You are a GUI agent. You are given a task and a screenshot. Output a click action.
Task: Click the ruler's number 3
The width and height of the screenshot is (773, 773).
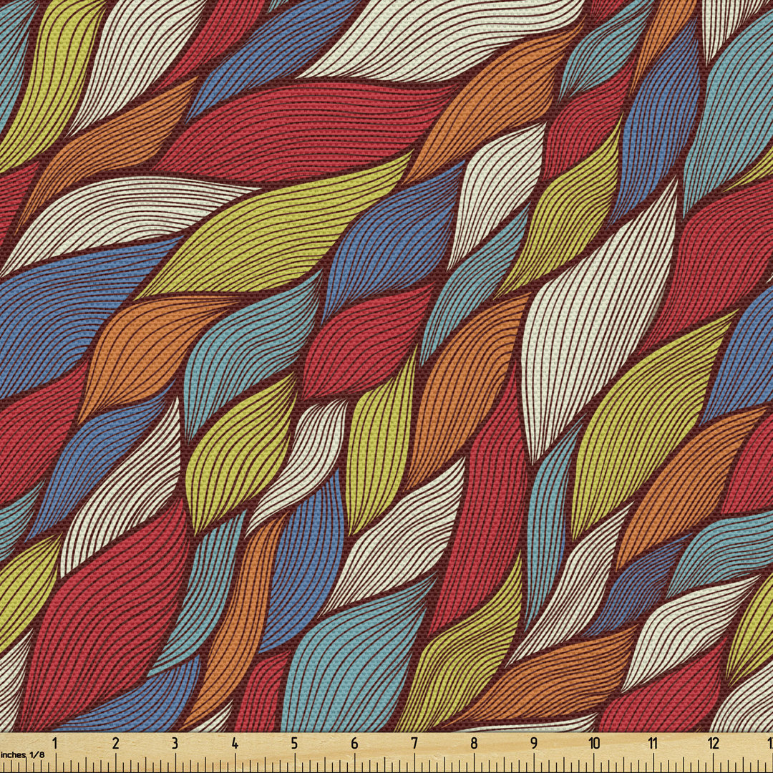[175, 744]
